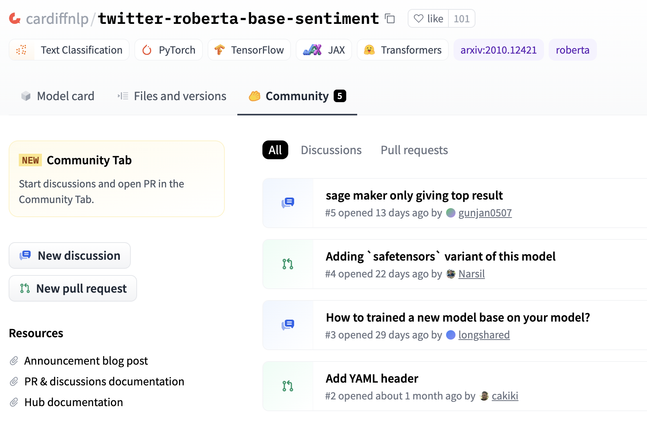Visit Narsil's user profile

pos(472,273)
